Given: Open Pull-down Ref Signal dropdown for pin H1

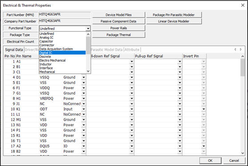Looking at the screenshot, I should [132, 99].
